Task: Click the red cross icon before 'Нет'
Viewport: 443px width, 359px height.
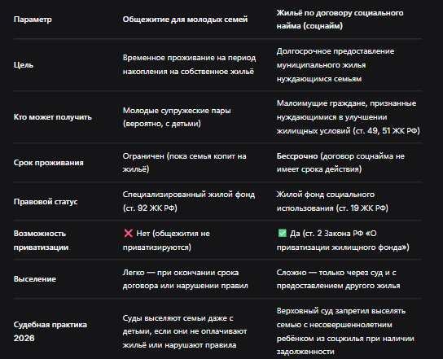Action: click(129, 234)
